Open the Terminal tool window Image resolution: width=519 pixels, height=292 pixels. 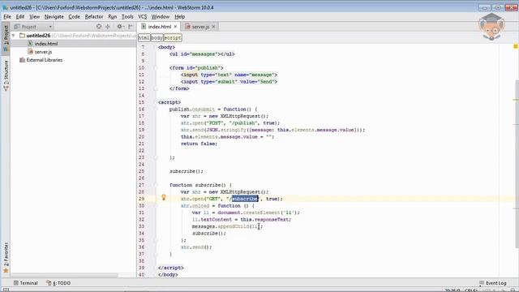click(x=26, y=283)
